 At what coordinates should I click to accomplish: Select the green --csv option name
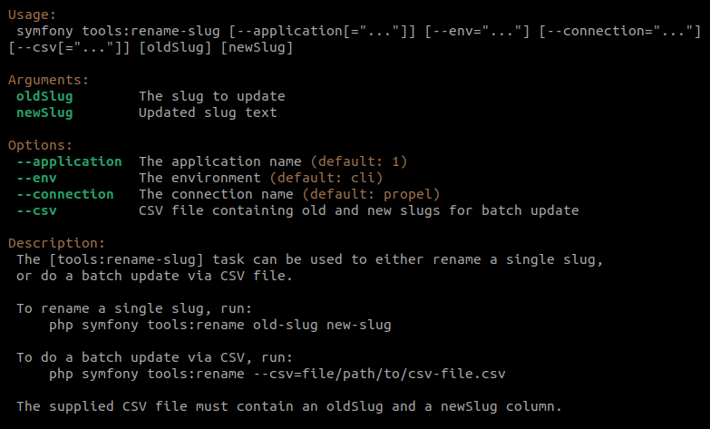click(36, 210)
